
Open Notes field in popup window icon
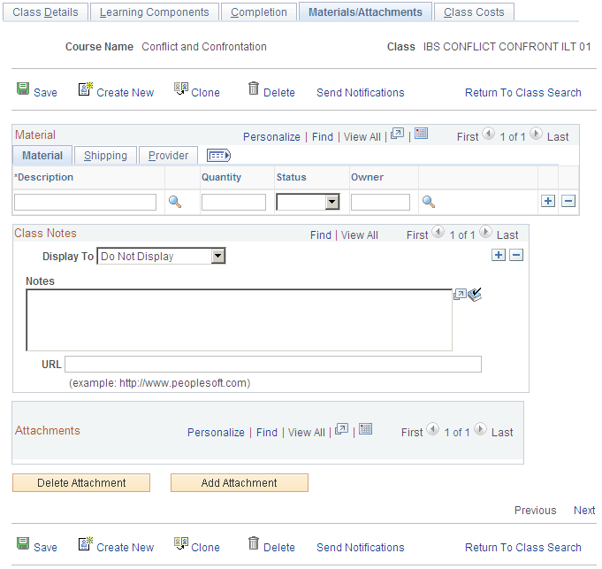point(460,295)
